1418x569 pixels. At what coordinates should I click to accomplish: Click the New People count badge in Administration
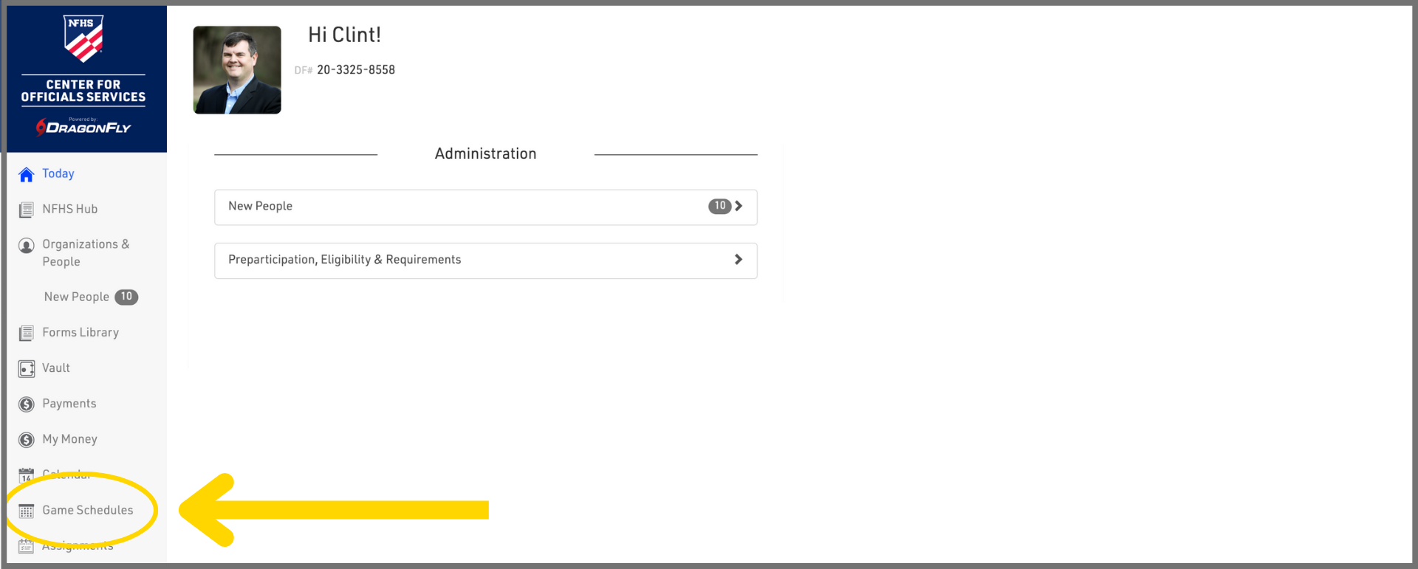pyautogui.click(x=719, y=206)
